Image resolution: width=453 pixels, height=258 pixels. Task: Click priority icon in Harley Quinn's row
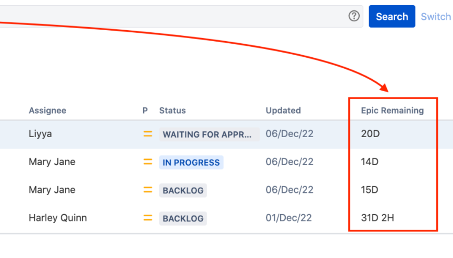point(148,218)
